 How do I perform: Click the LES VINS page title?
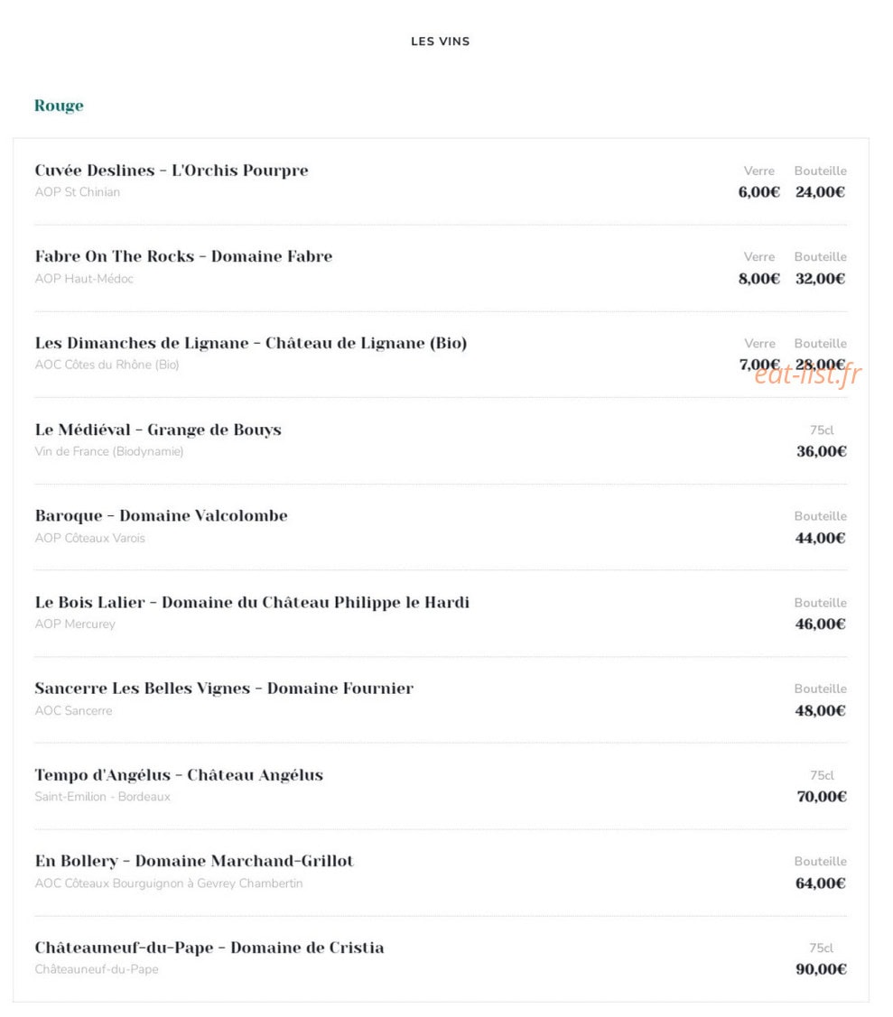[x=440, y=42]
